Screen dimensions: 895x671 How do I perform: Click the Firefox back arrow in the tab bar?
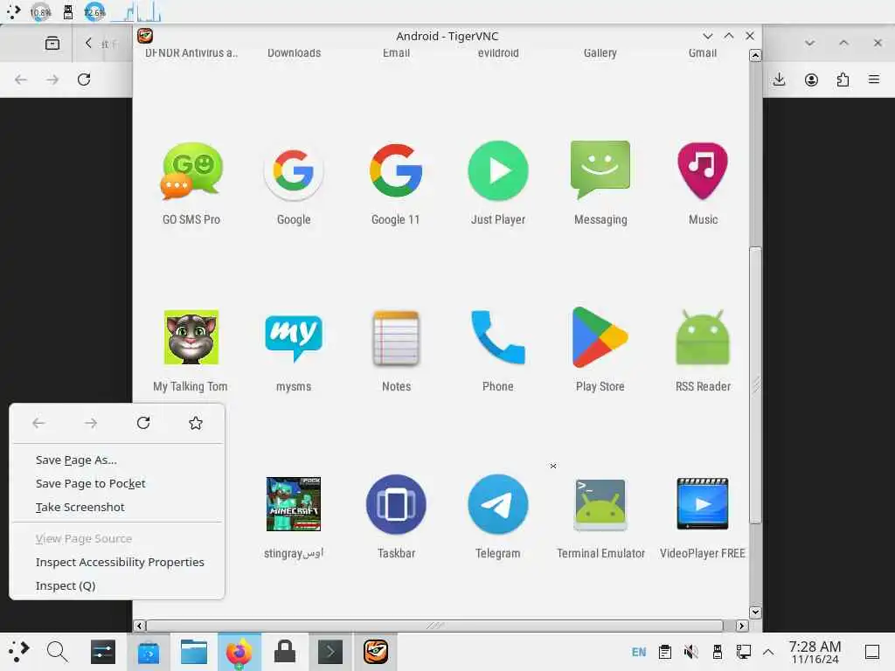point(88,43)
